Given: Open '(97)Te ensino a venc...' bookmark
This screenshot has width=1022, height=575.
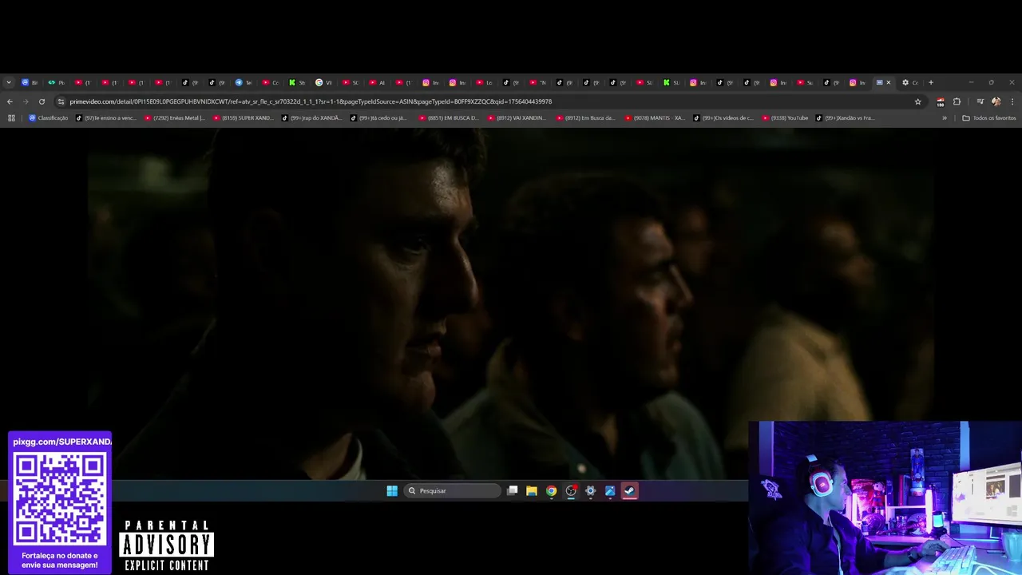Looking at the screenshot, I should [x=106, y=118].
